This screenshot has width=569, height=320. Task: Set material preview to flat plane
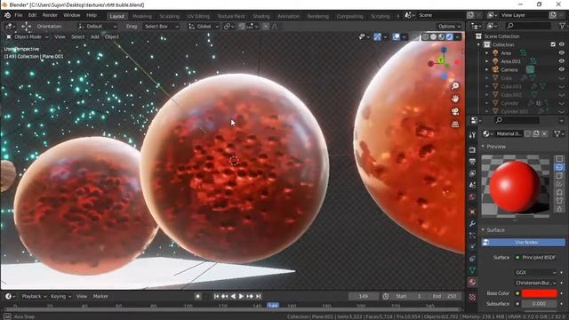pos(559,159)
